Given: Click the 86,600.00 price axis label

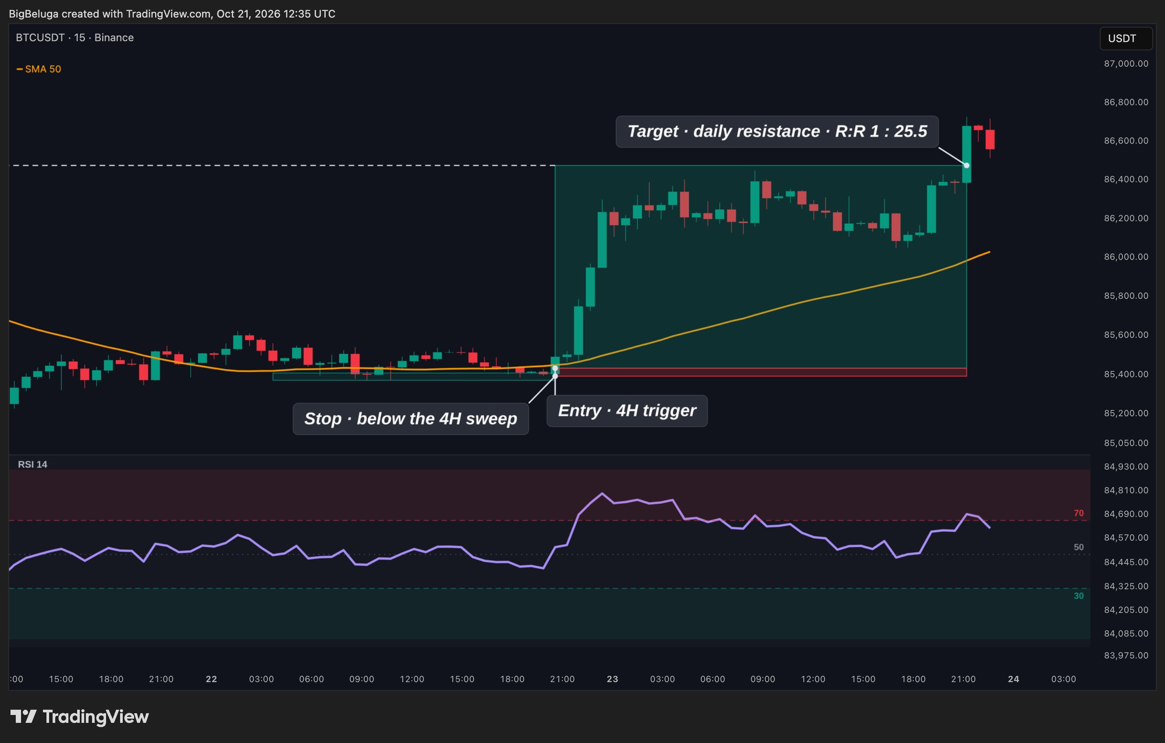Looking at the screenshot, I should (x=1126, y=141).
